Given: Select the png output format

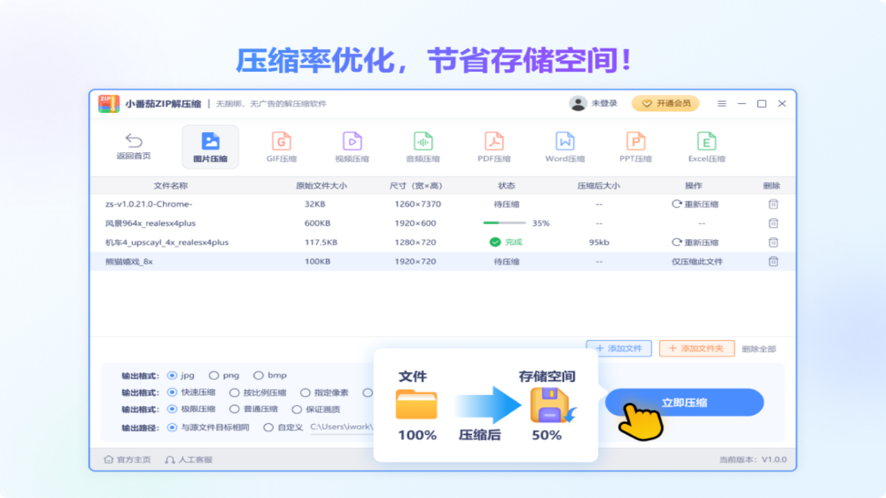Looking at the screenshot, I should point(215,375).
